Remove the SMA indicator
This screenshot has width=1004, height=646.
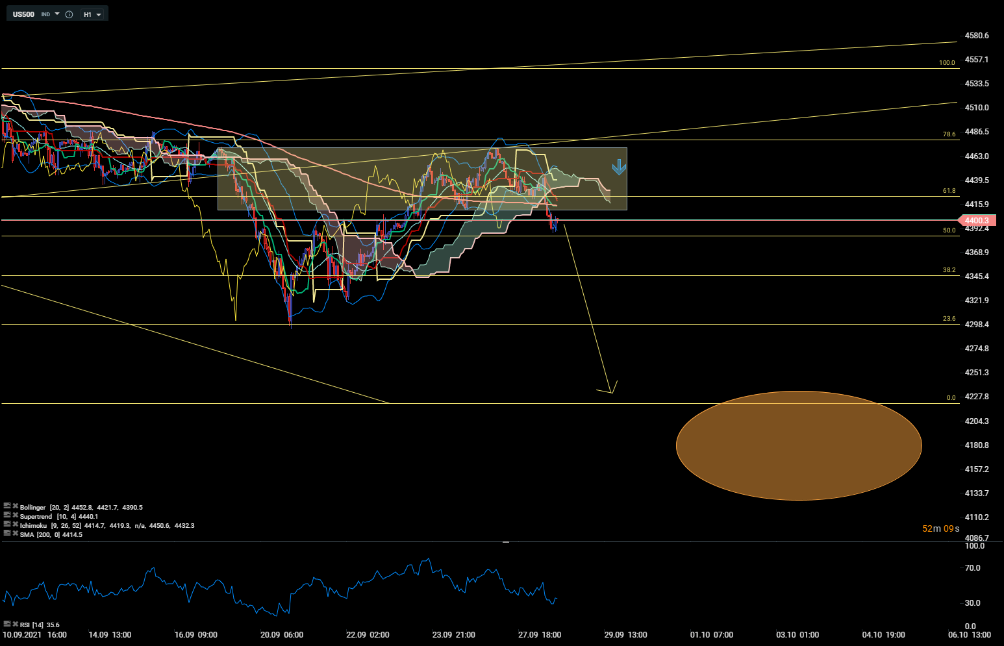point(15,534)
